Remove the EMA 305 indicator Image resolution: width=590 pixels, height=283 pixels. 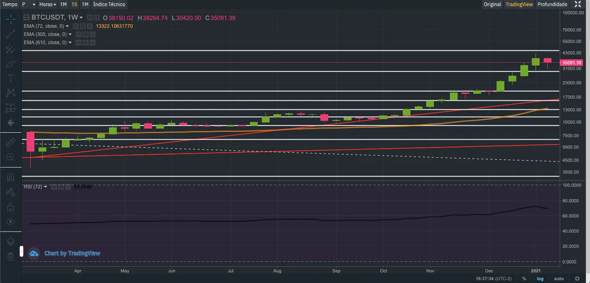coord(93,34)
